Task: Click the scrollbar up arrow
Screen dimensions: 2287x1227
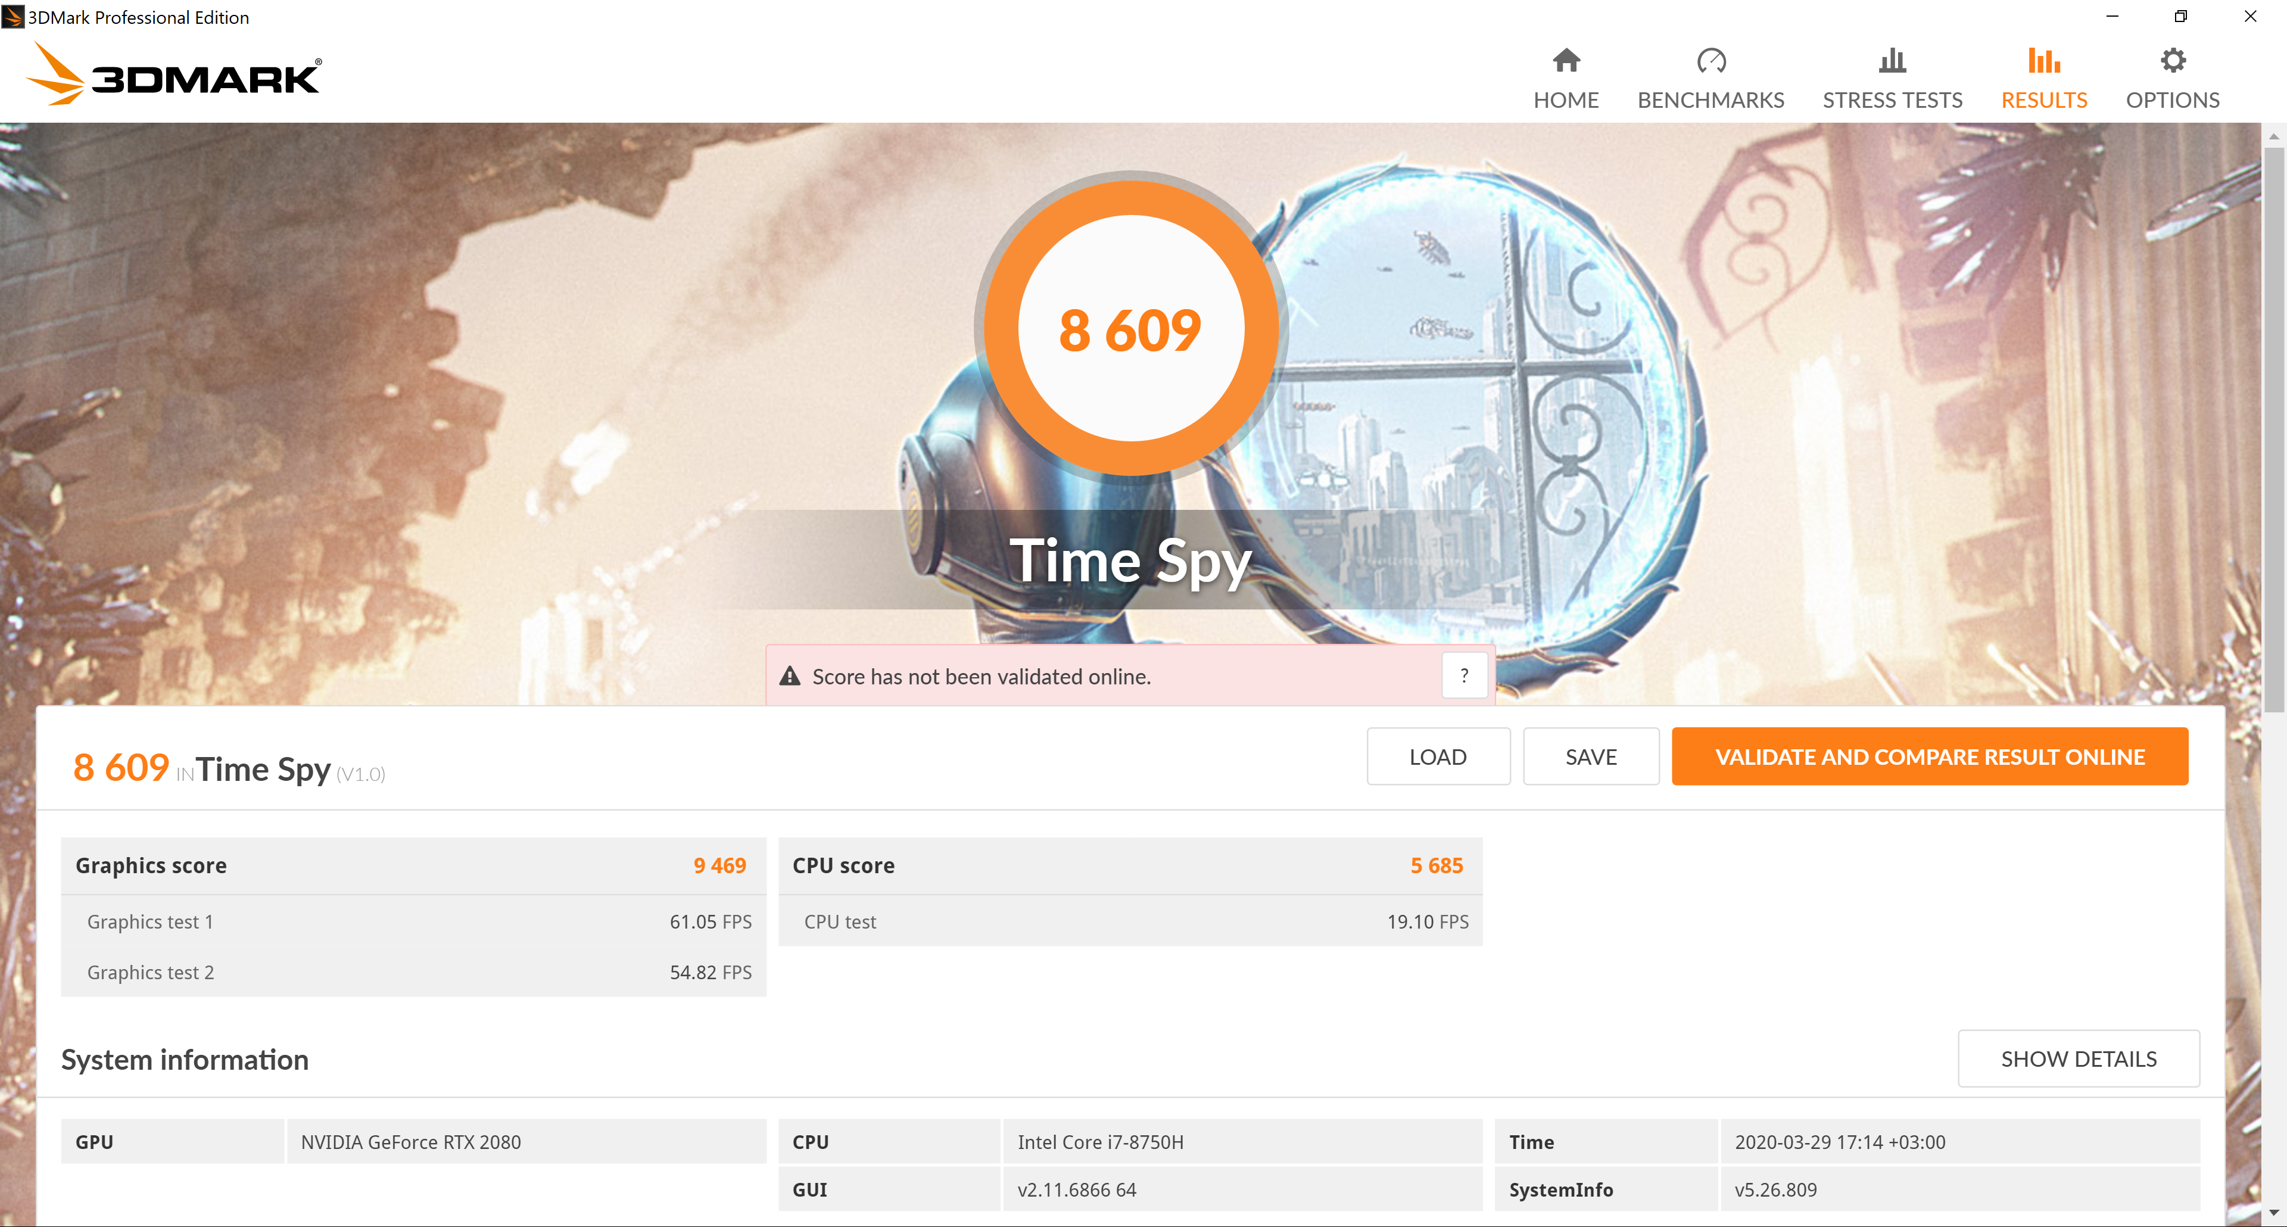Action: click(2274, 136)
